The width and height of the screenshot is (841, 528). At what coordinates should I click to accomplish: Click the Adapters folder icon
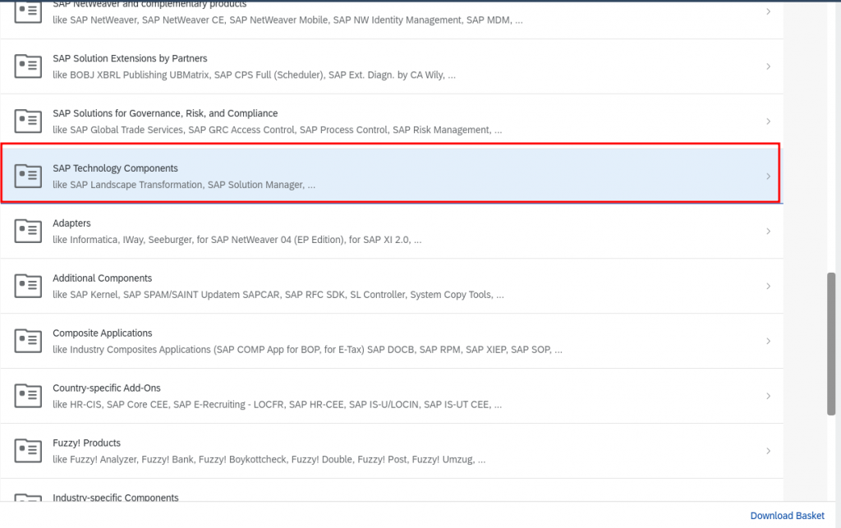tap(28, 231)
